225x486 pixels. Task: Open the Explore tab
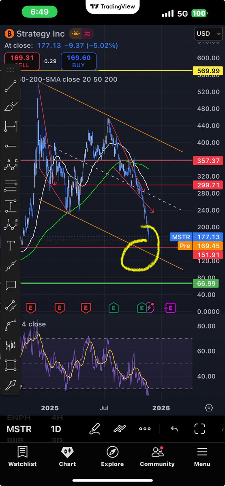coord(112,456)
